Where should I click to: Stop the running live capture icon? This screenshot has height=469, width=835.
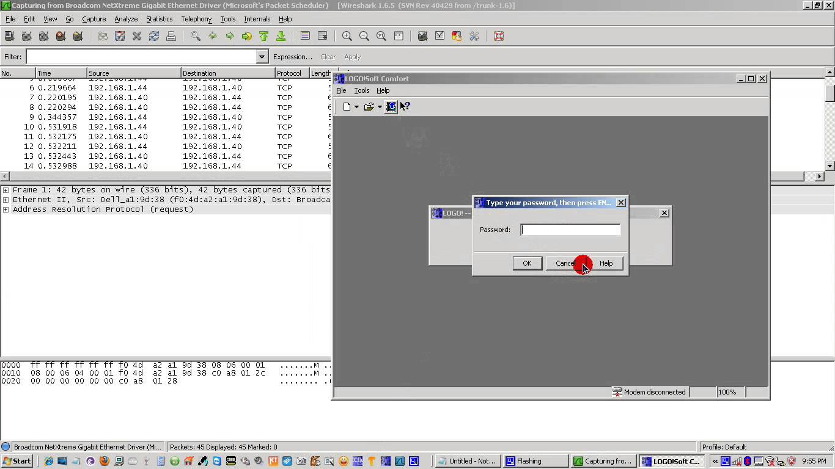[61, 36]
